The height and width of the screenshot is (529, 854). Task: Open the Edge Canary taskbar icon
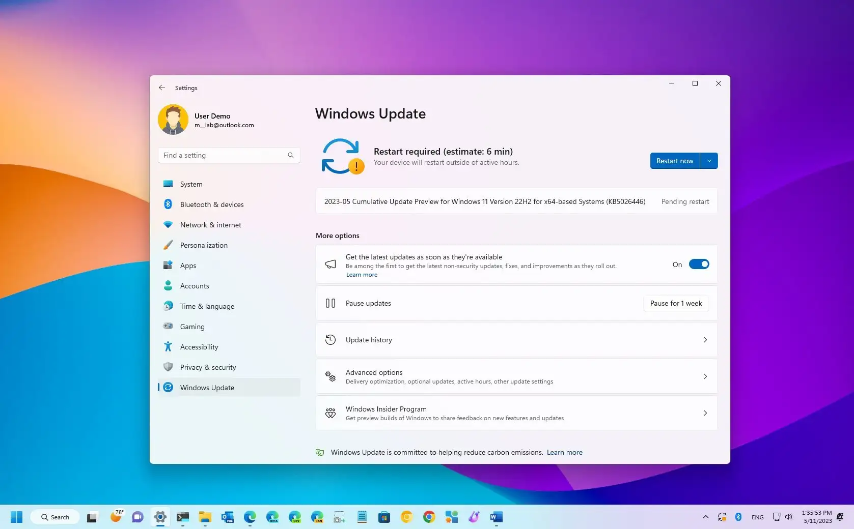point(317,517)
